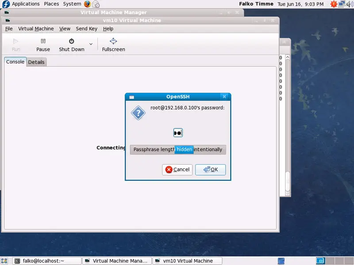Click the Fedora logo icon
The width and height of the screenshot is (354, 265).
point(6,4)
